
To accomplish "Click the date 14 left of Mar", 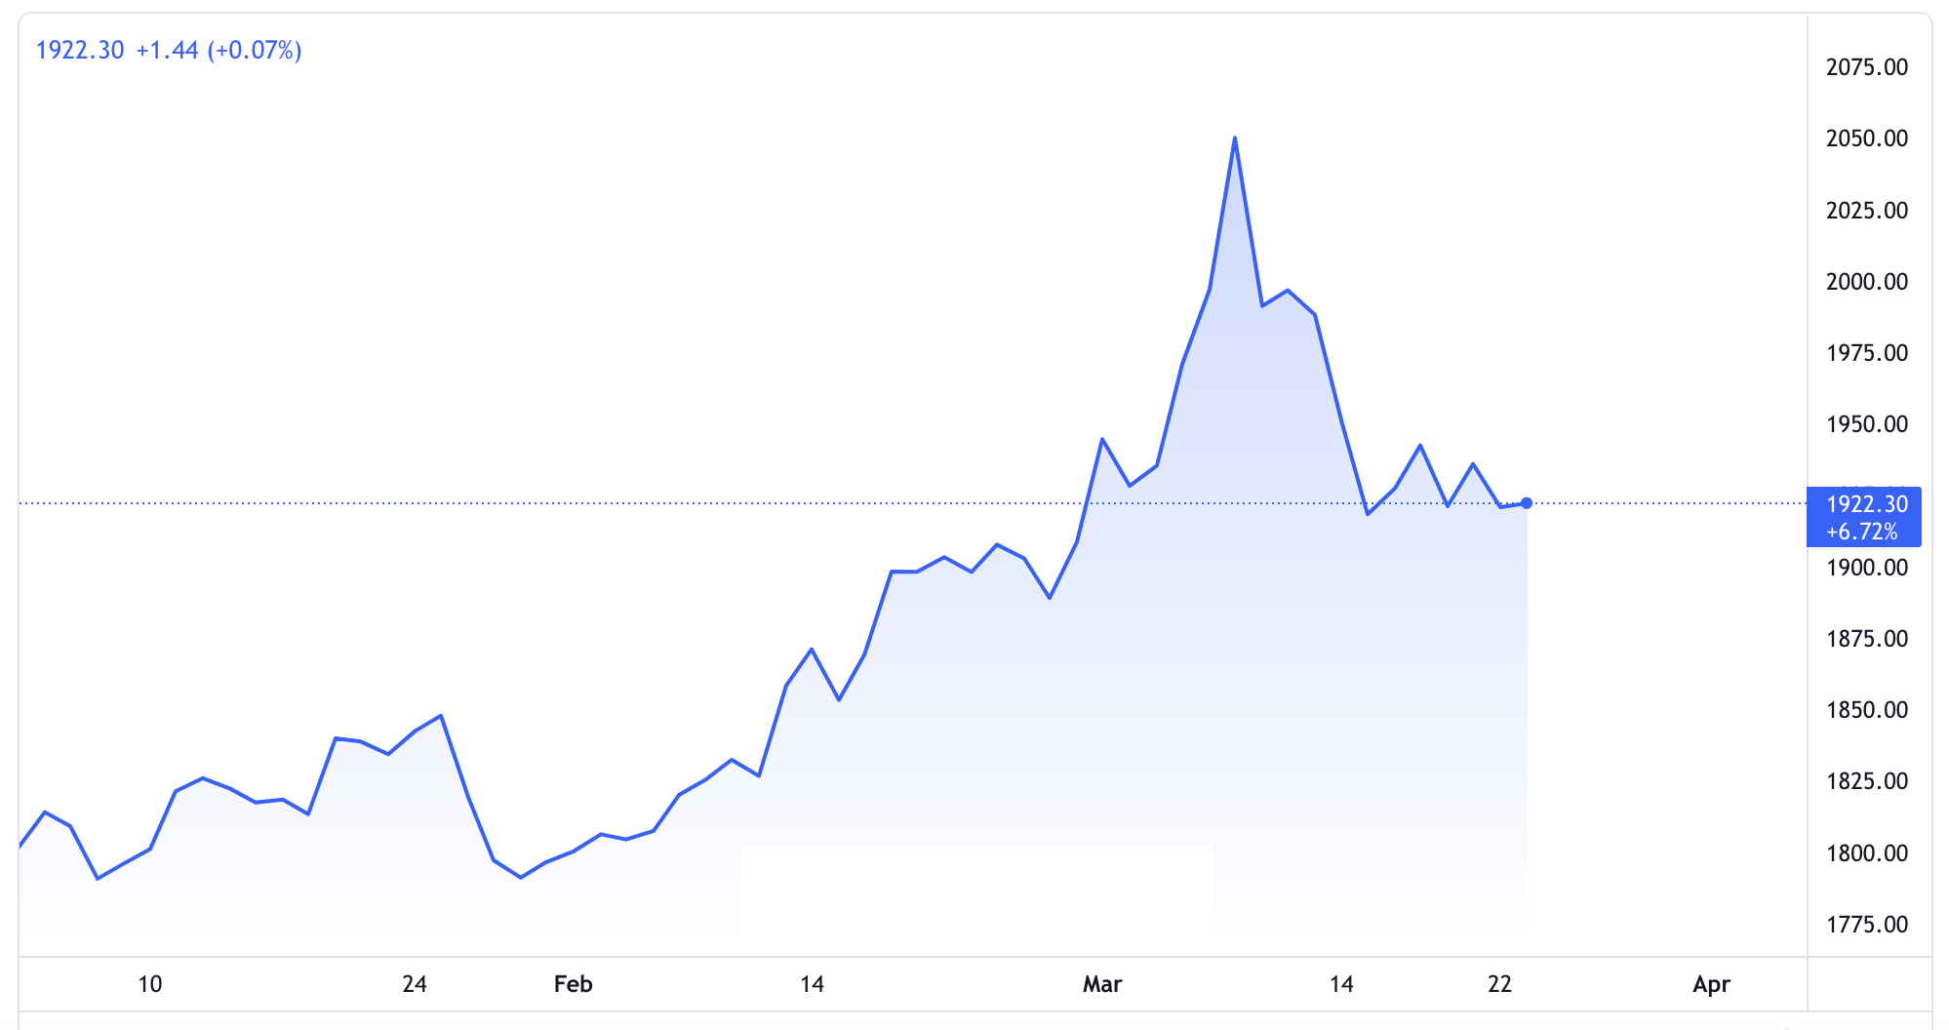I will (x=811, y=984).
